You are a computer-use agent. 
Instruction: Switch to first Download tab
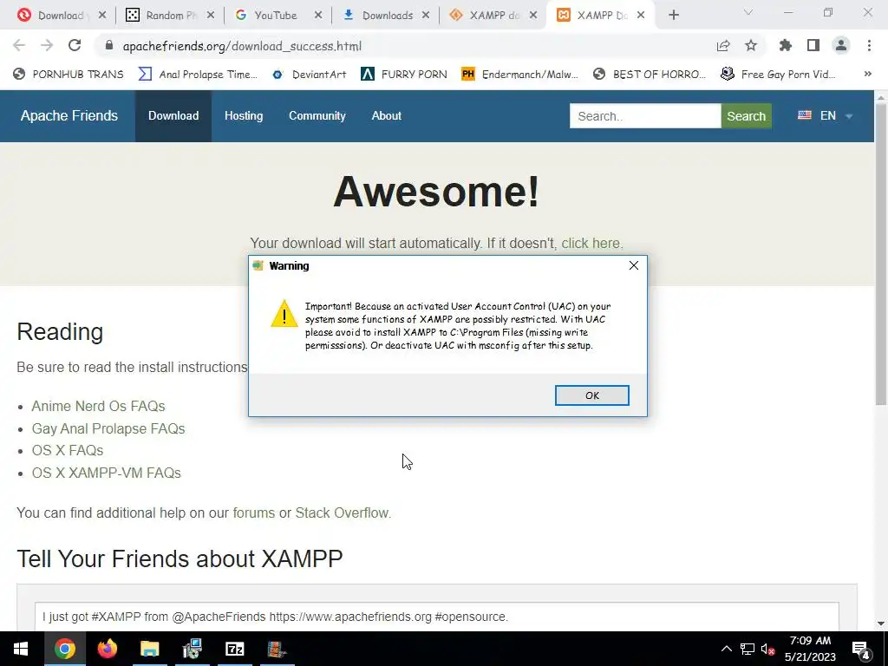[60, 16]
